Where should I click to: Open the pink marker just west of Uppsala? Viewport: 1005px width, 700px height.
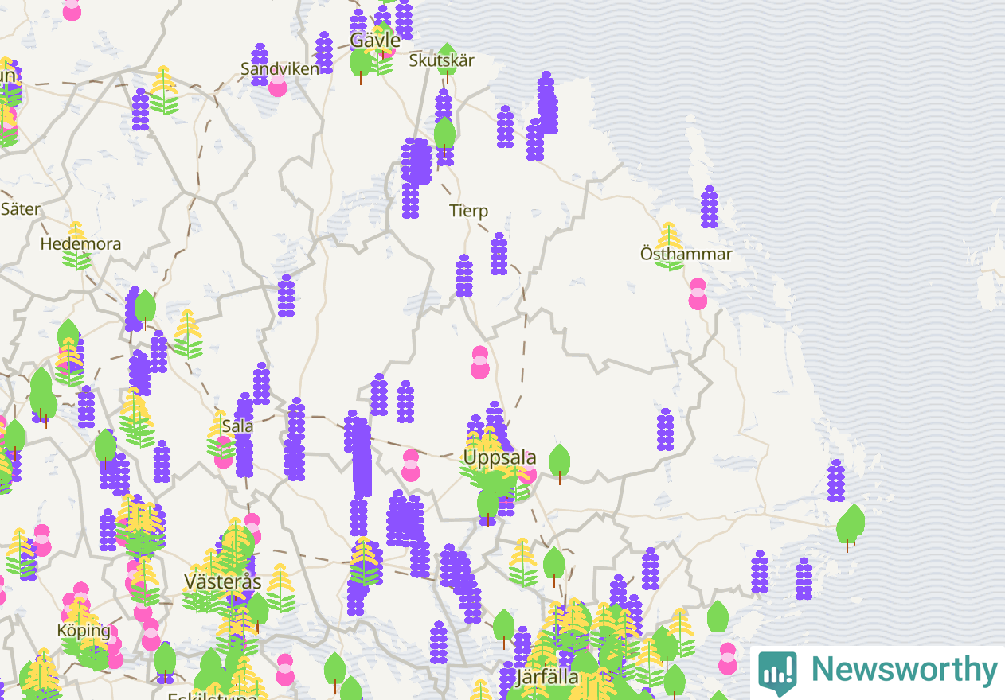pos(411,465)
